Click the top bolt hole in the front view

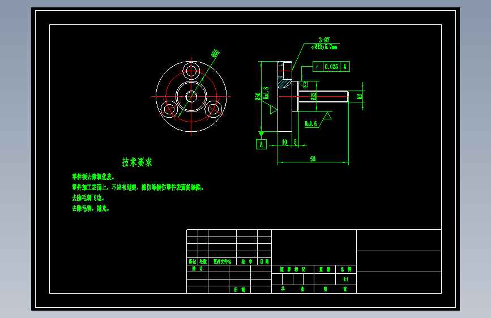(191, 71)
